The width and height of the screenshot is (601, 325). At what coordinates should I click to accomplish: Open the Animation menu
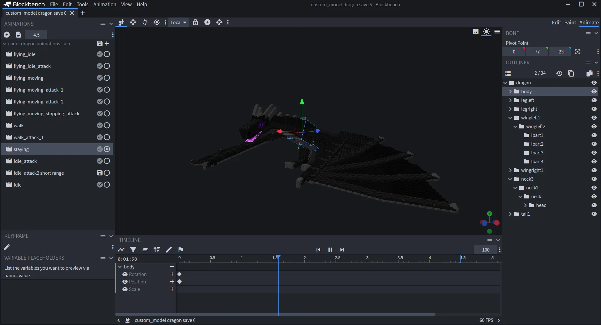click(x=105, y=4)
